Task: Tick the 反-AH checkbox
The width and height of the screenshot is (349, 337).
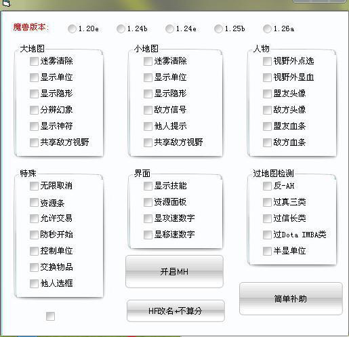Action: (x=267, y=186)
